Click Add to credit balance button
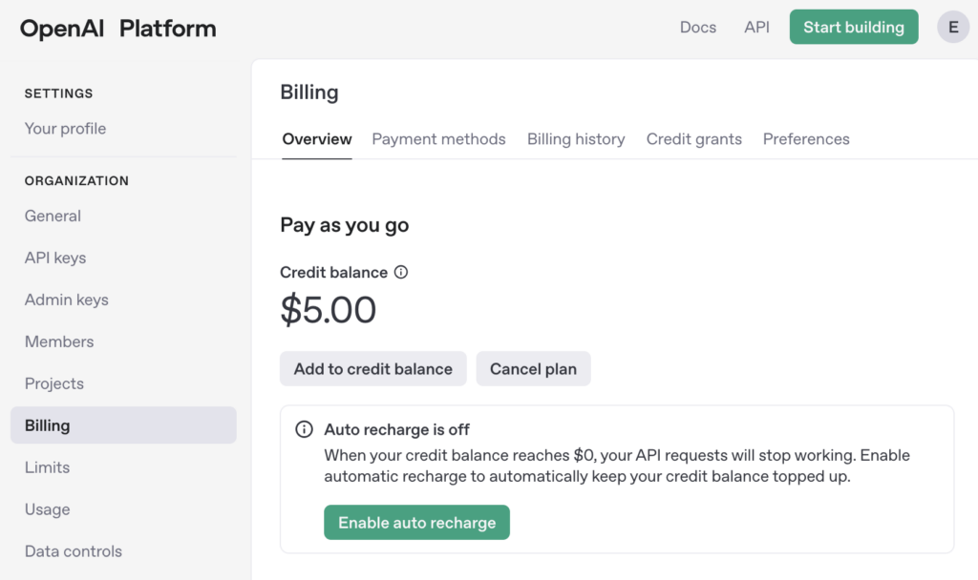The width and height of the screenshot is (978, 580). coord(373,369)
